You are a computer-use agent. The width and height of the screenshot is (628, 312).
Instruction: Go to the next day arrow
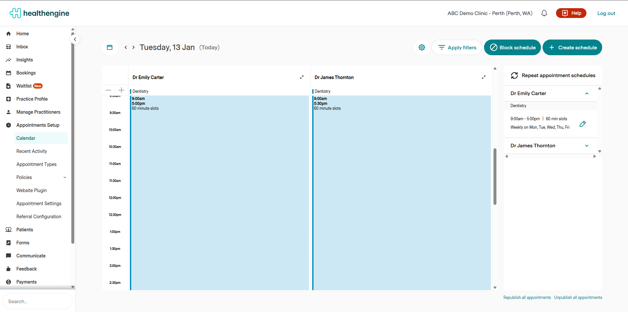pos(134,47)
